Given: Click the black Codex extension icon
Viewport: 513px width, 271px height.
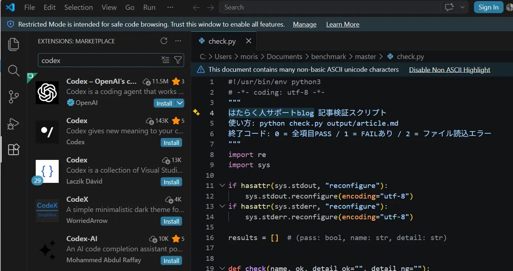Looking at the screenshot, I should click(47, 132).
